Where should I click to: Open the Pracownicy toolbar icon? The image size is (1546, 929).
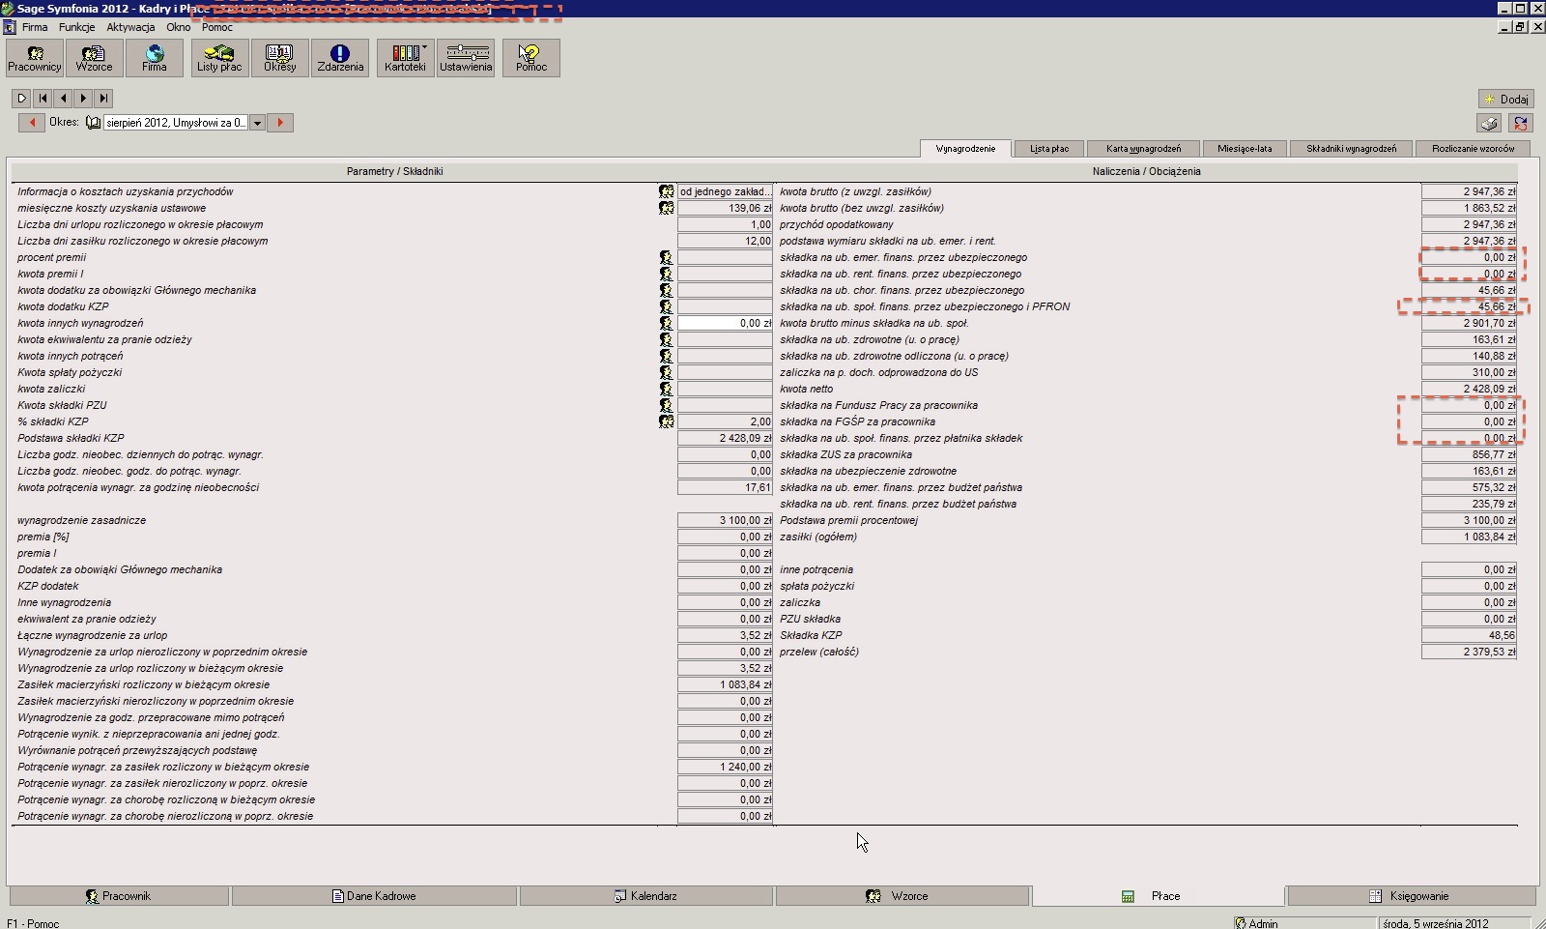[35, 58]
